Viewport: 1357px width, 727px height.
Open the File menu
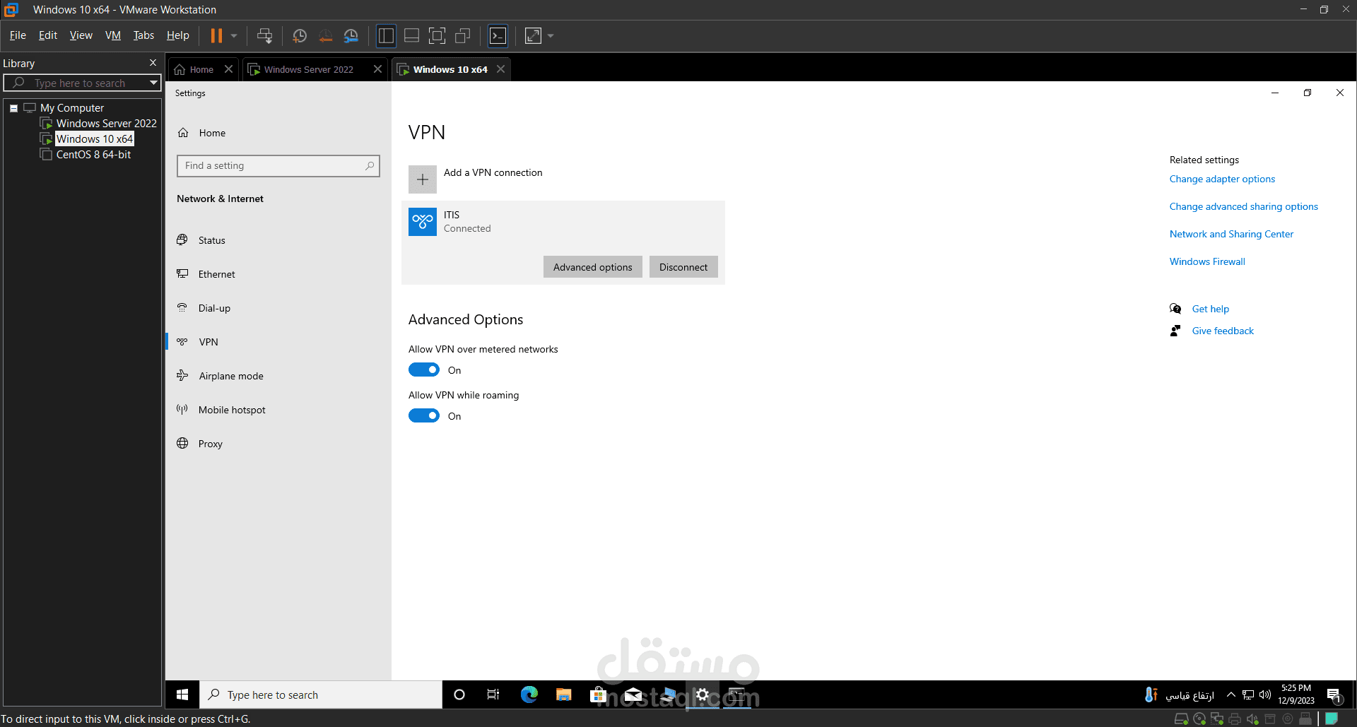18,35
